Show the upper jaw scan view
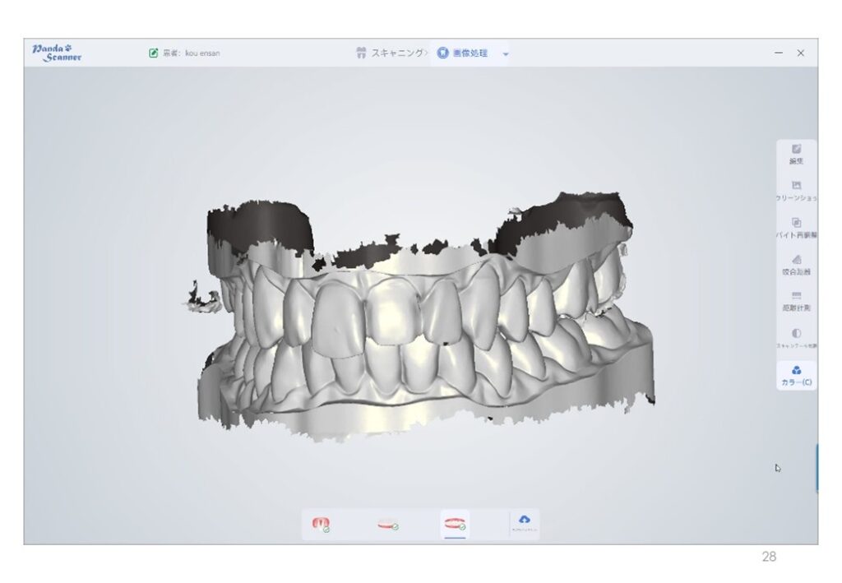Screen dimensions: 842x583 [x=321, y=524]
